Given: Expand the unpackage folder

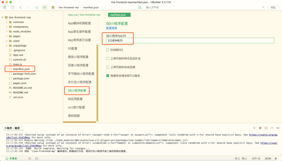Looking at the screenshot, I should tap(7, 45).
